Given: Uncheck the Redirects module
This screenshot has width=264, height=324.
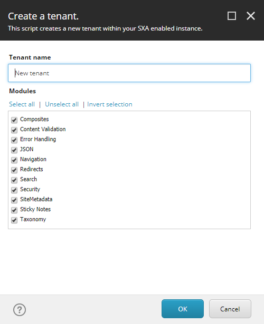Looking at the screenshot, I should (14, 170).
